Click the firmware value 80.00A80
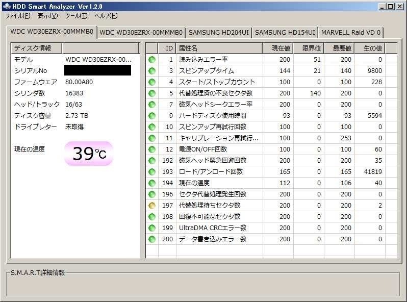407x302 pixels. pos(79,82)
